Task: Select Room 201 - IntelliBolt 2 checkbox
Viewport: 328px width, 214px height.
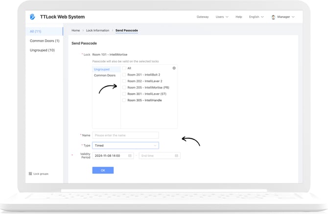Action: point(124,75)
